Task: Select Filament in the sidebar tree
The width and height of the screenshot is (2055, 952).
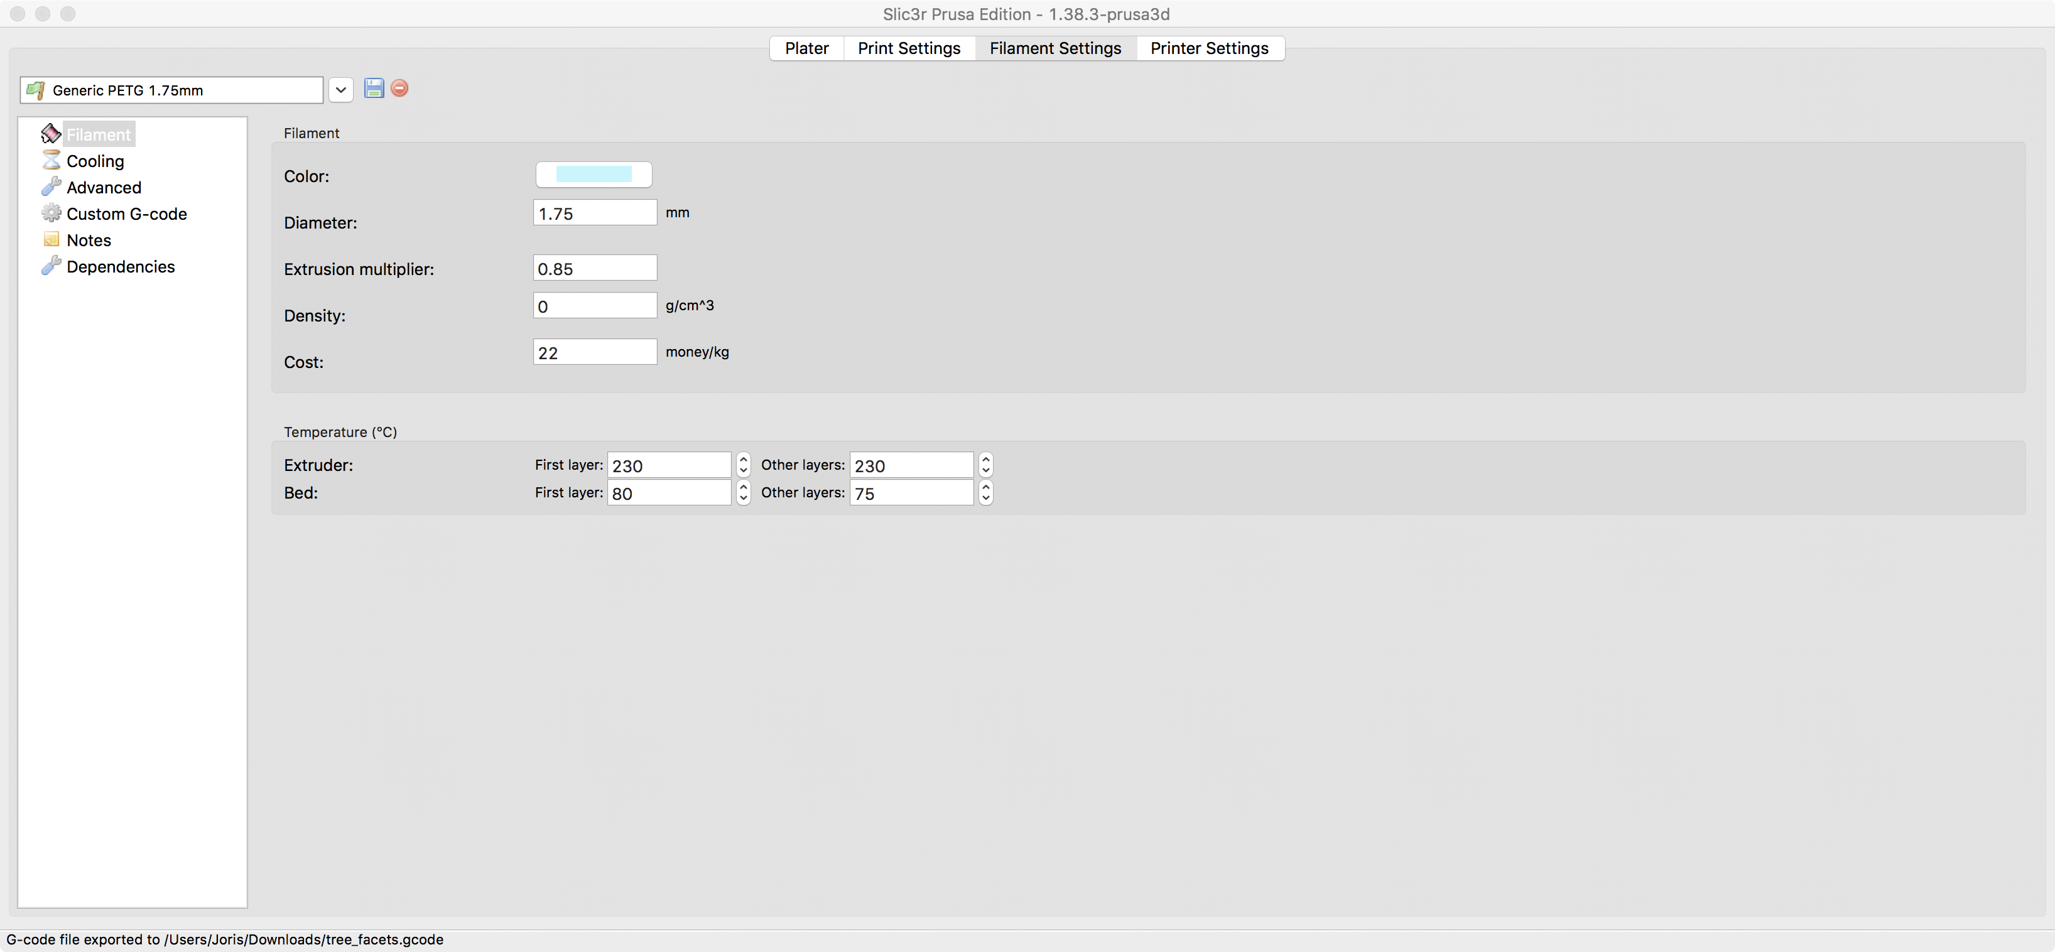Action: click(98, 134)
